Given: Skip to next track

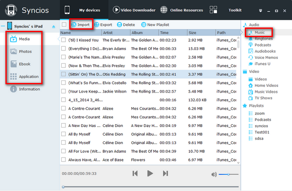Looking at the screenshot, I should coord(165,173).
